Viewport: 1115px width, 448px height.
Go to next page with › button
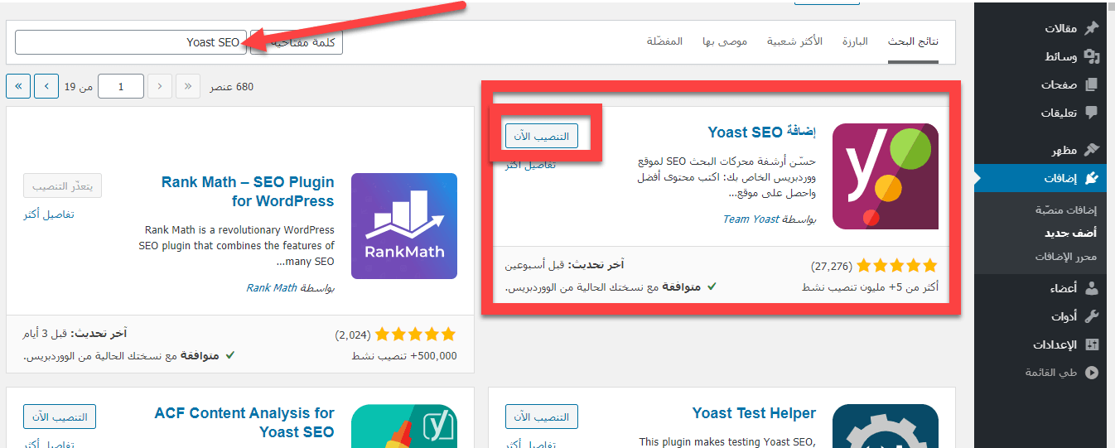(x=47, y=86)
